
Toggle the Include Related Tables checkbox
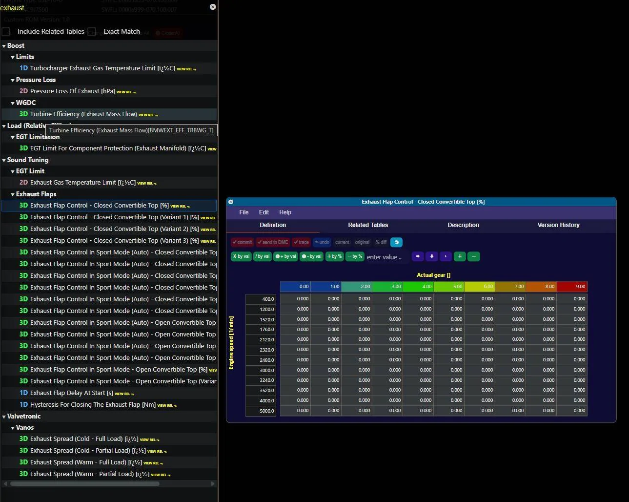(x=6, y=32)
